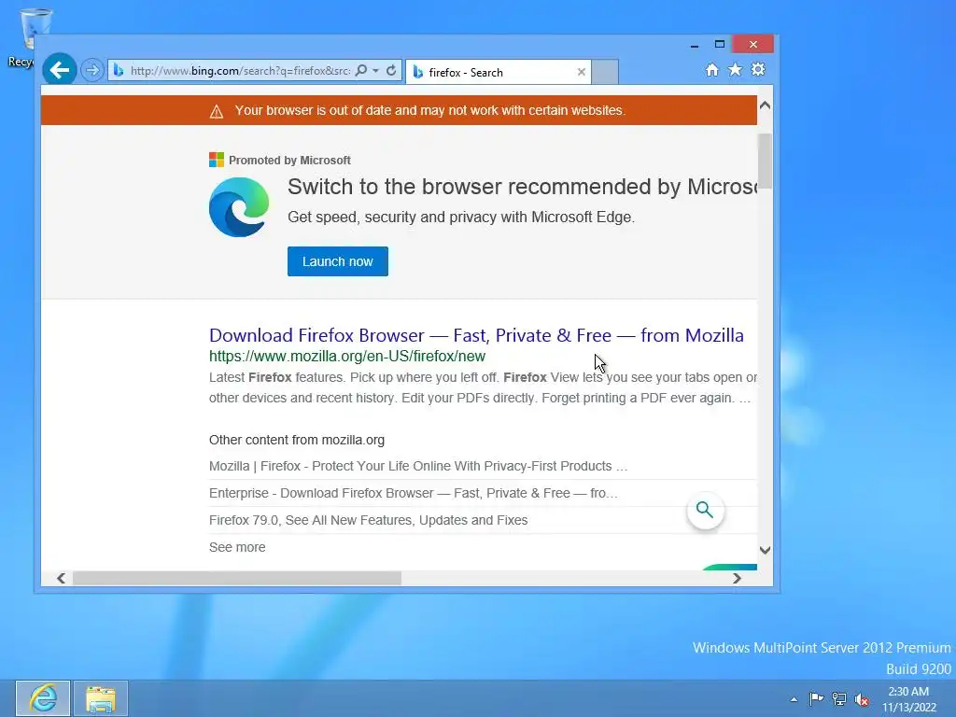
Task: Click the Launch now button
Action: [338, 261]
